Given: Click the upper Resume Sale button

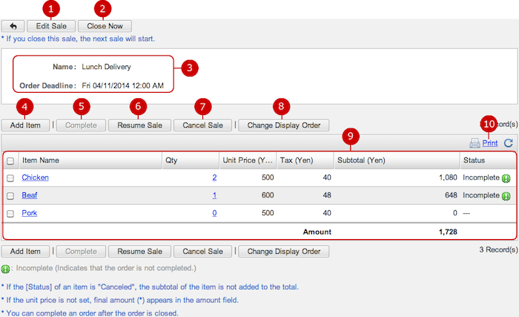Looking at the screenshot, I should pyautogui.click(x=139, y=125).
